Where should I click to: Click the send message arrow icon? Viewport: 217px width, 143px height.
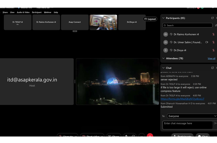point(215,124)
